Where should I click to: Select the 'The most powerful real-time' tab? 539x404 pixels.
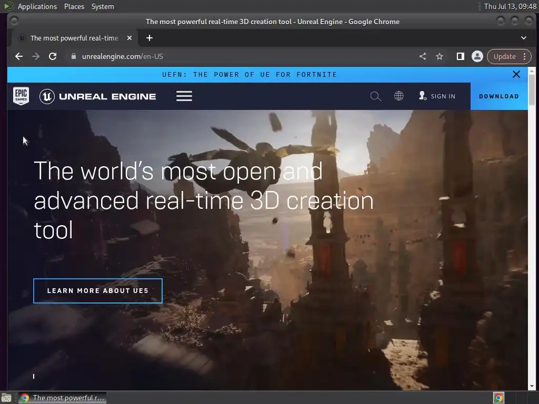click(x=74, y=38)
